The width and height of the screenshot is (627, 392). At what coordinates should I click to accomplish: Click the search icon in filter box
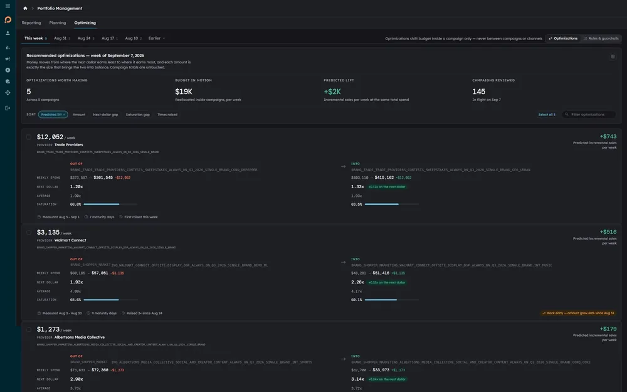coord(567,114)
